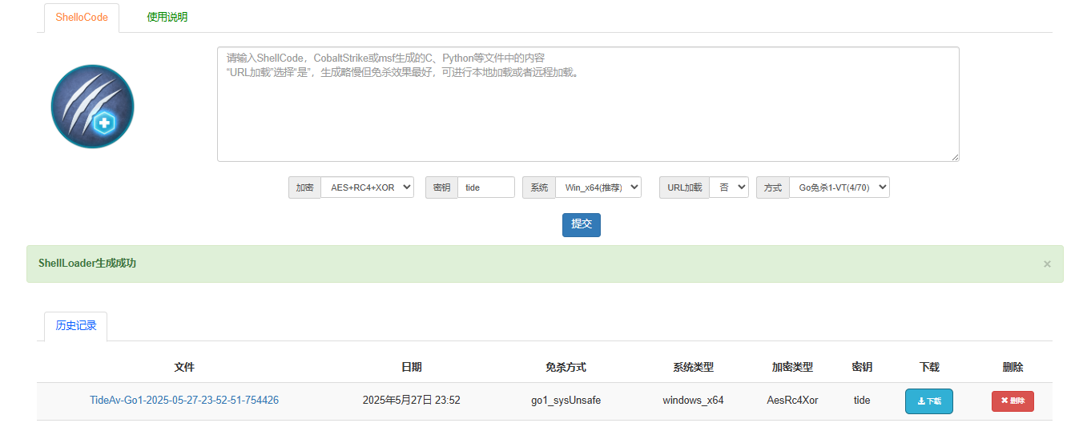This screenshot has height=423, width=1087.
Task: Dismiss the ShellLoader success alert
Action: [1047, 264]
